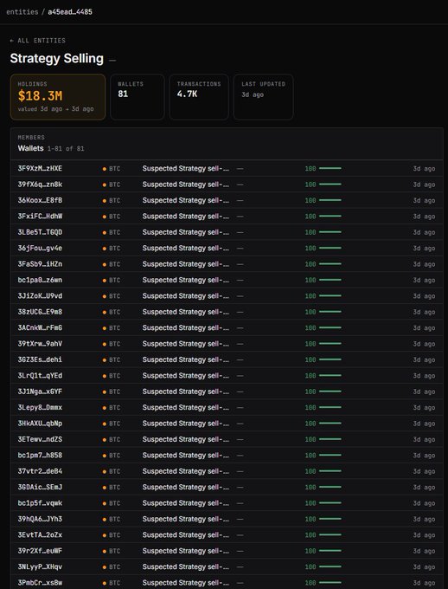Open wallet 3NLyyP…XHqv
The image size is (448, 589).
click(x=40, y=566)
